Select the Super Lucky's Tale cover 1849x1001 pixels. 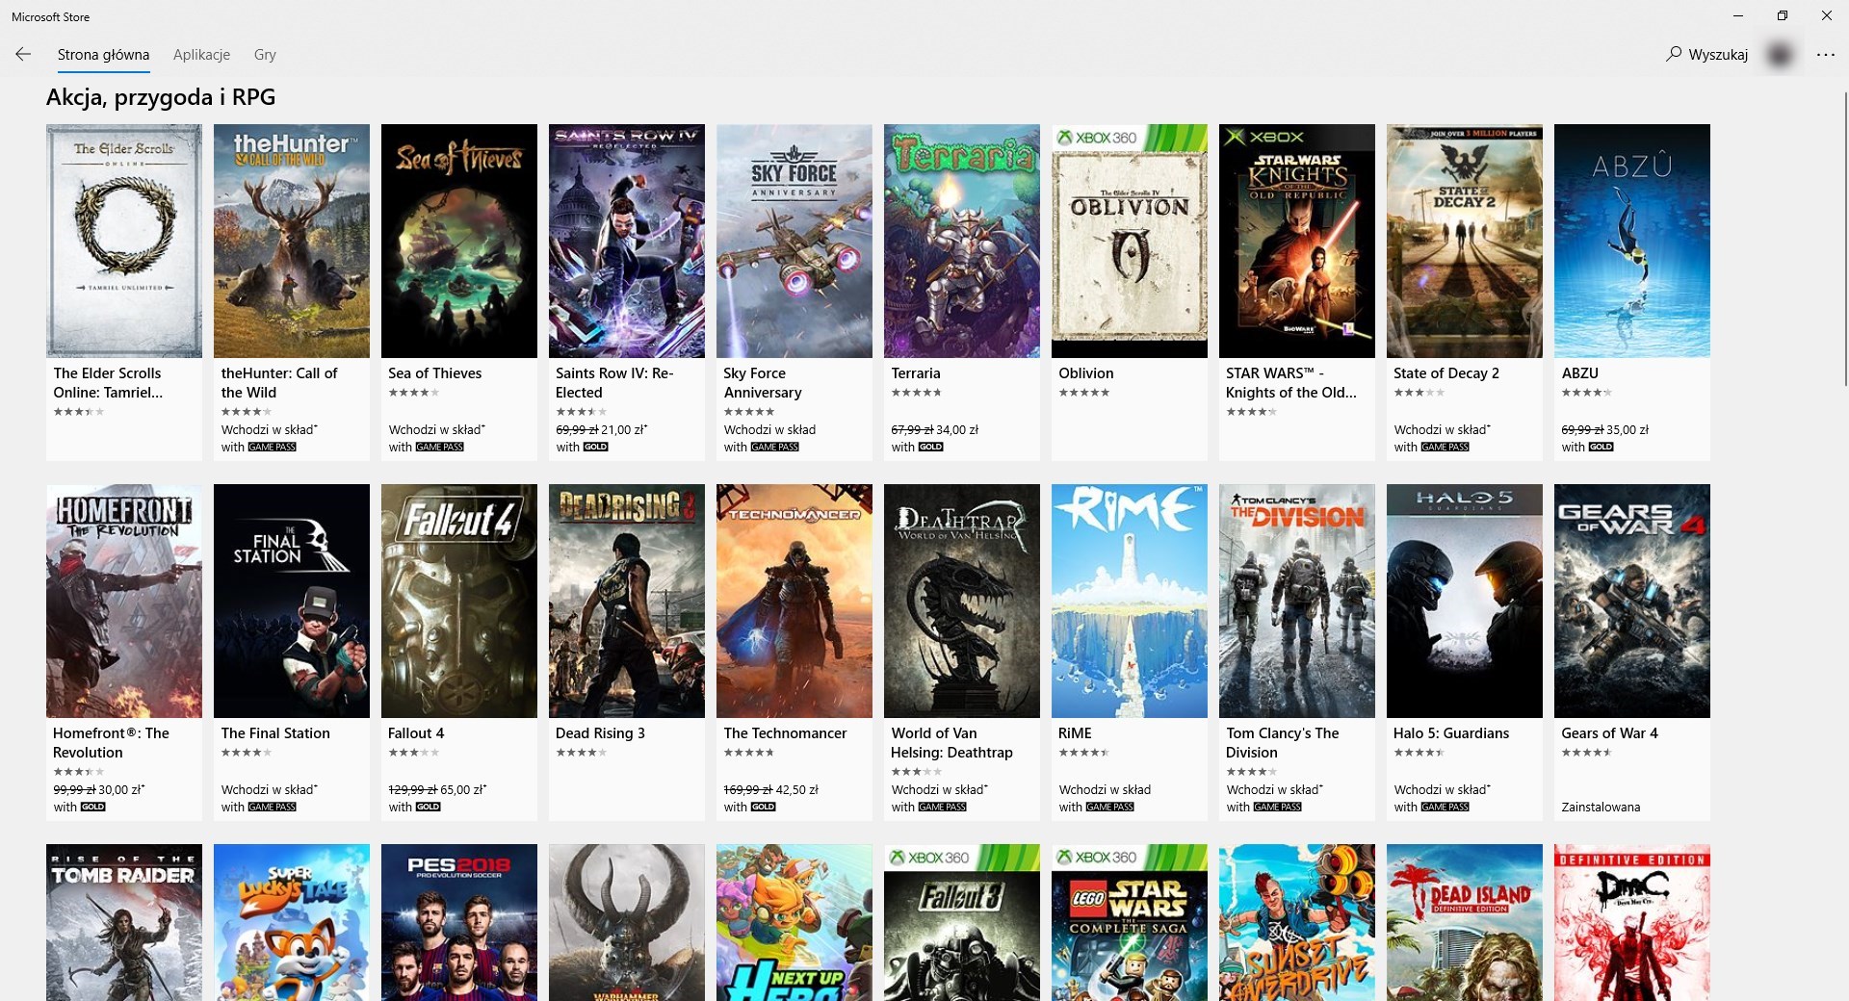coord(292,922)
